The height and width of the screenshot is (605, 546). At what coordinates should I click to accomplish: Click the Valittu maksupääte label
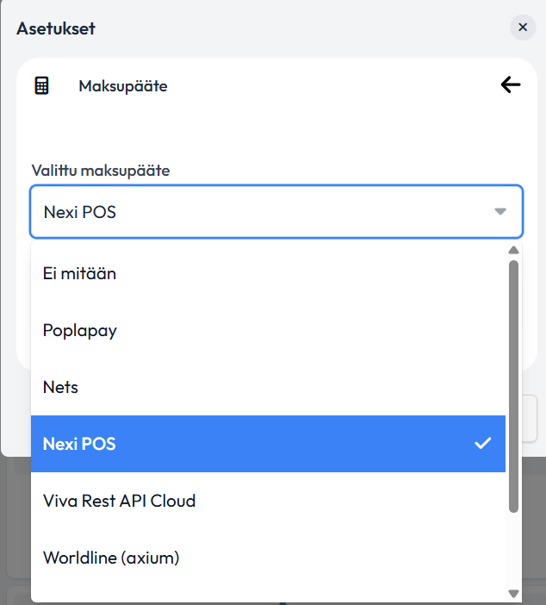[x=101, y=171]
